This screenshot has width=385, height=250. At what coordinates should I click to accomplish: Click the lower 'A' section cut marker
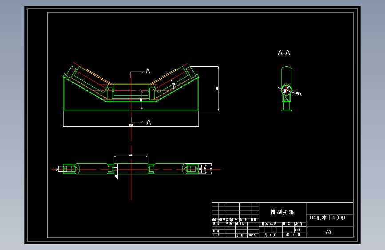[149, 122]
